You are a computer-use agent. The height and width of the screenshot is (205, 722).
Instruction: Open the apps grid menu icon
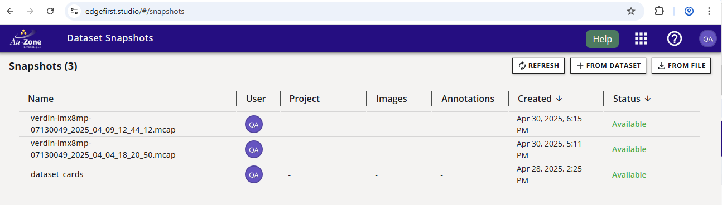[641, 38]
